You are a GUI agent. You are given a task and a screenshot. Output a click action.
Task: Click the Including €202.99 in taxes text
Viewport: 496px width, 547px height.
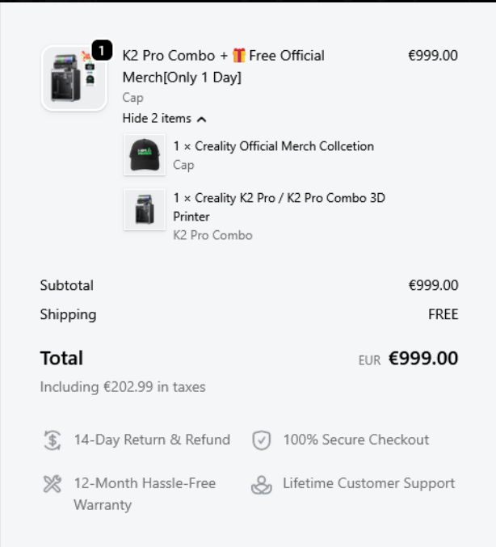pyautogui.click(x=123, y=387)
